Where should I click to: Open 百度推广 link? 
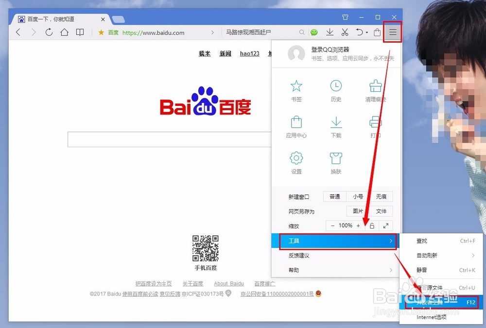pos(265,283)
